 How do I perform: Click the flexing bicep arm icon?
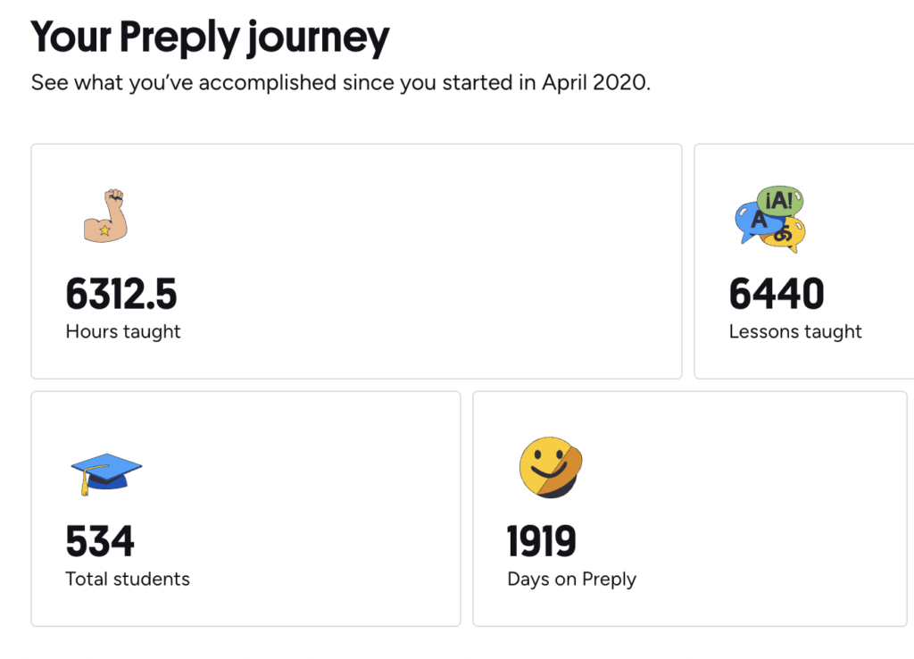click(105, 216)
